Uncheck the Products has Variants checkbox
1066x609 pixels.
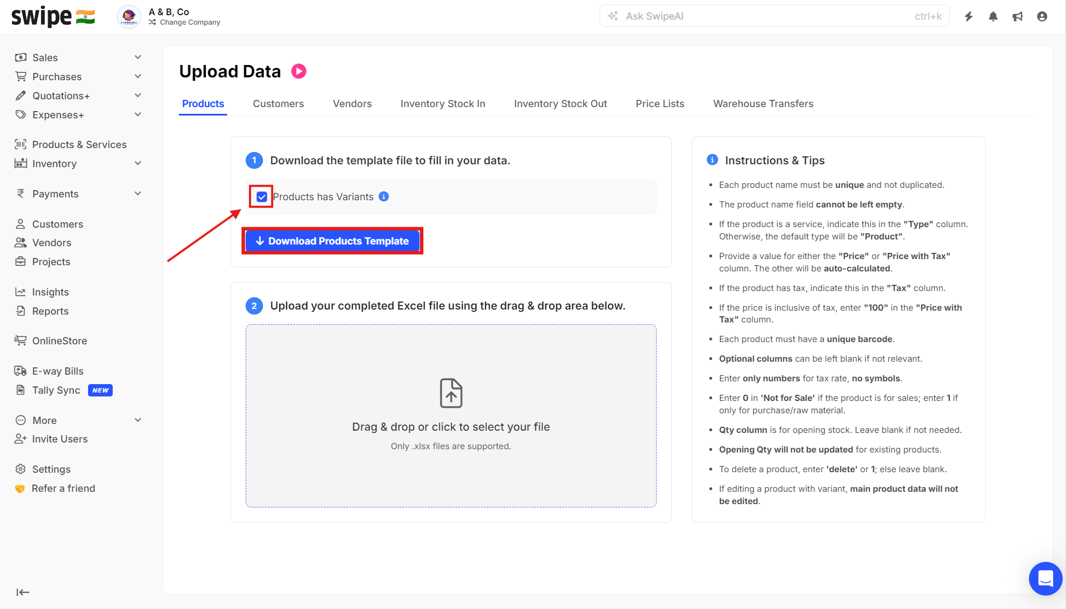point(262,197)
